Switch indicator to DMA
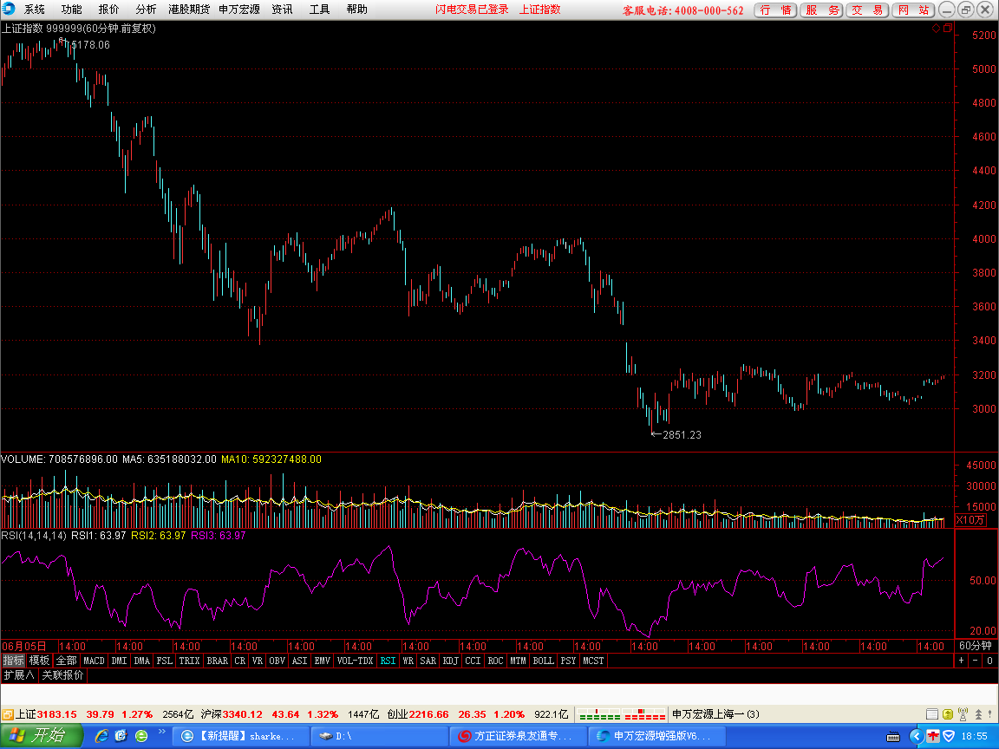Image resolution: width=999 pixels, height=749 pixels. pyautogui.click(x=142, y=661)
